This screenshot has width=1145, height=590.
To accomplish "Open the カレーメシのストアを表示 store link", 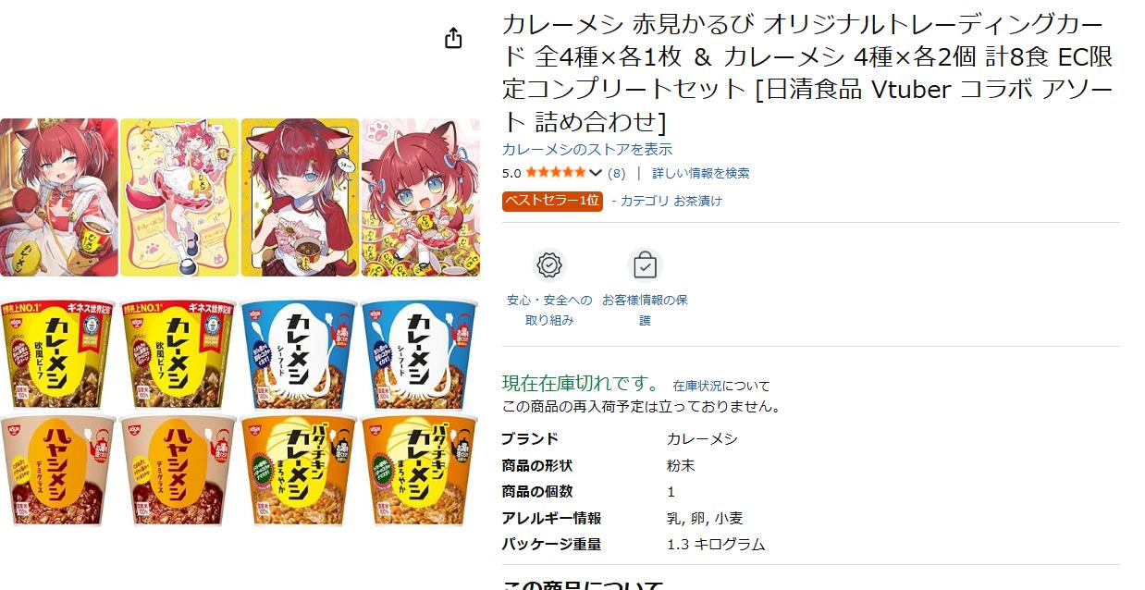I will click(x=587, y=149).
